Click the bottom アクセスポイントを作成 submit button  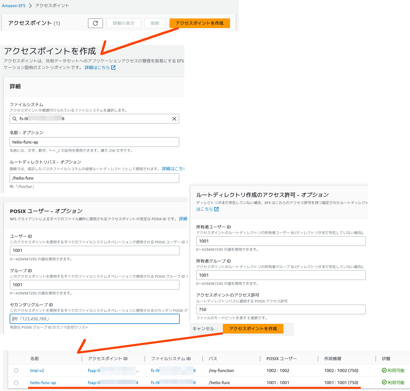(x=253, y=329)
